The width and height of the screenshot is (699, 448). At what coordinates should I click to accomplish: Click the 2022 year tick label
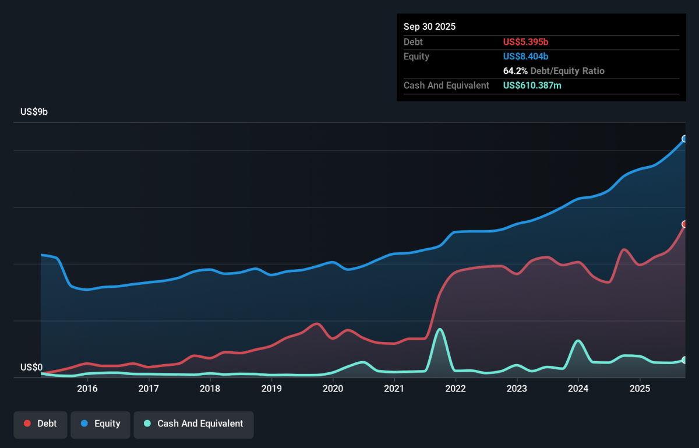point(456,389)
